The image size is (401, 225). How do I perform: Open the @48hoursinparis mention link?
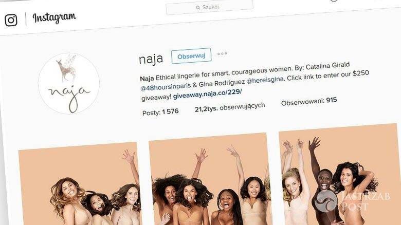point(166,87)
